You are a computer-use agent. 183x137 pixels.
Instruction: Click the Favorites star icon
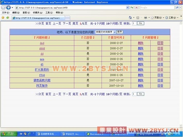point(3,17)
